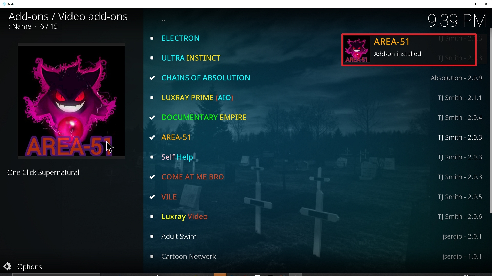Click the 'Add-ons / Video add-ons' header
The image size is (492, 276).
68,17
